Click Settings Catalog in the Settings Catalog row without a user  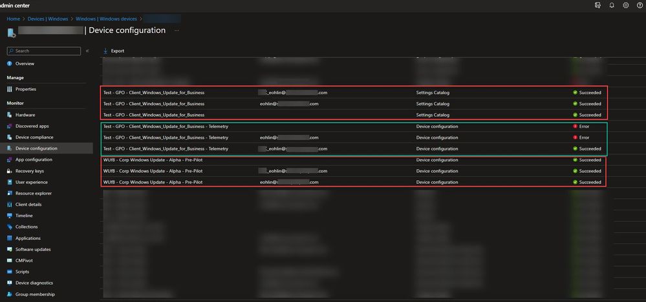[433, 115]
